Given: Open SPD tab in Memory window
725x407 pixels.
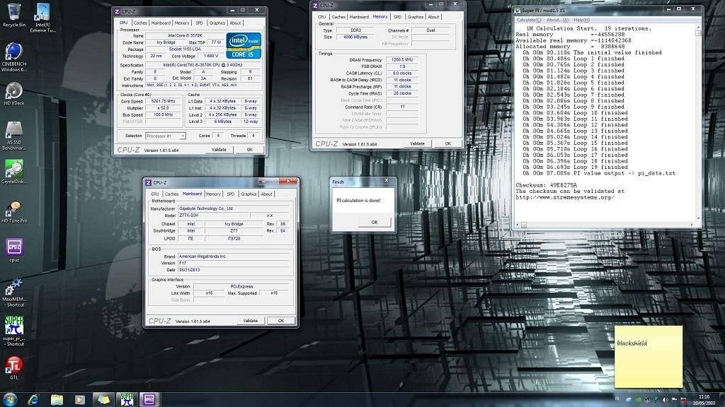Looking at the screenshot, I should click(x=397, y=17).
